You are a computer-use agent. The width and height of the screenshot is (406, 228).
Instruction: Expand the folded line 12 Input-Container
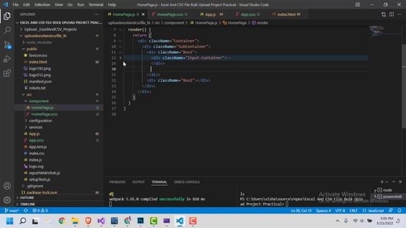click(x=121, y=58)
